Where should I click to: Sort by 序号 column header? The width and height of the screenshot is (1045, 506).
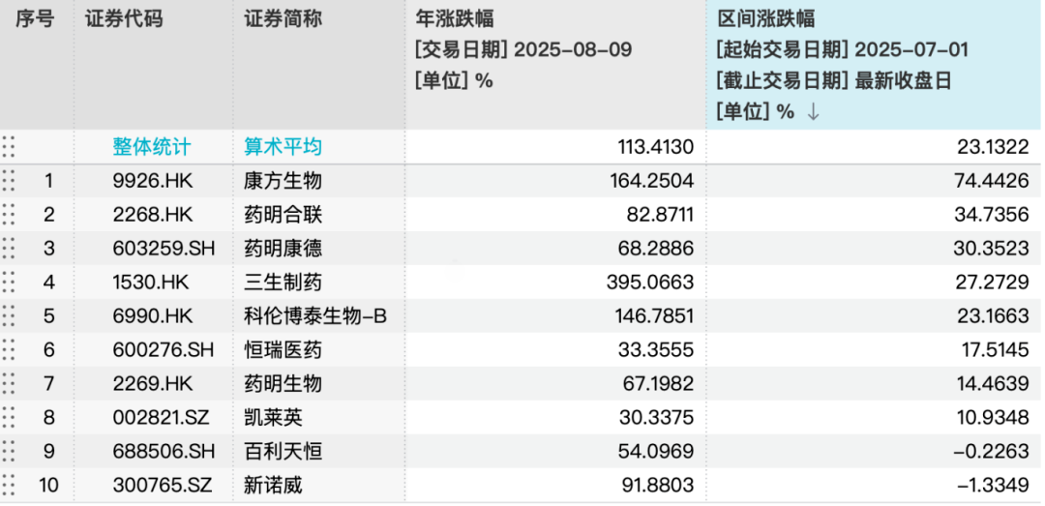(35, 18)
